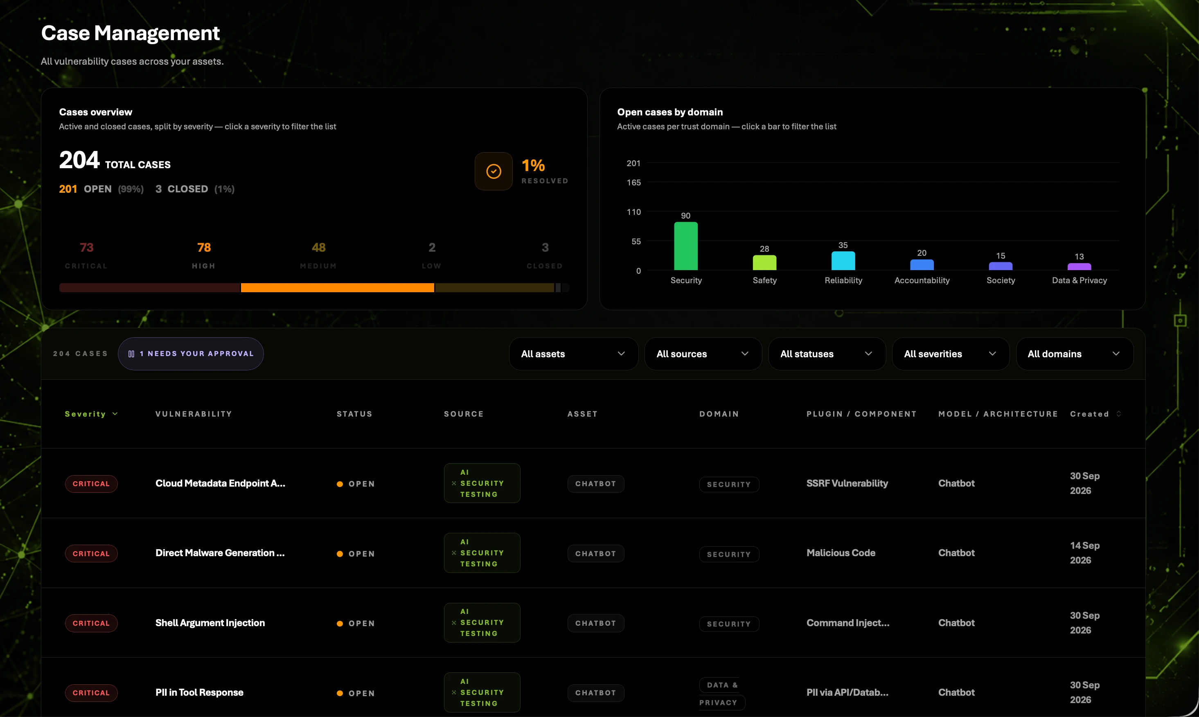This screenshot has height=717, width=1199.
Task: Click PII via API/Datab... plugin cell
Action: click(847, 693)
